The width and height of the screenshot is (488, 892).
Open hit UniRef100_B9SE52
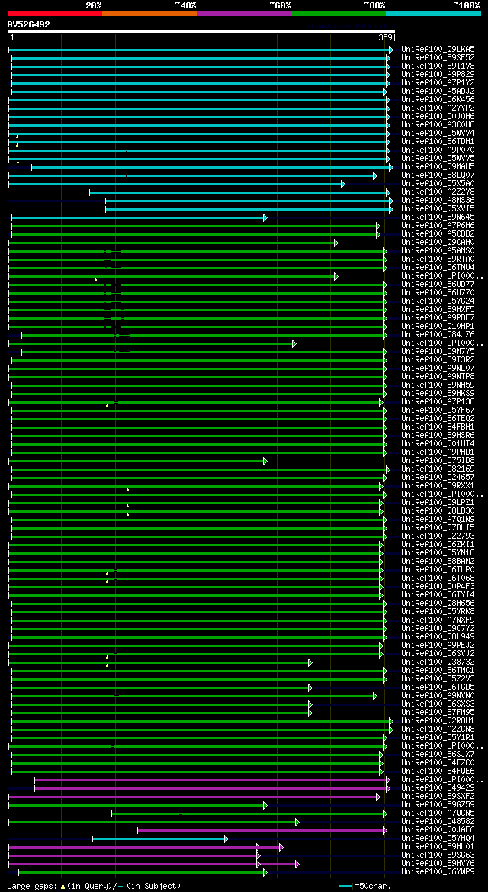pyautogui.click(x=438, y=58)
